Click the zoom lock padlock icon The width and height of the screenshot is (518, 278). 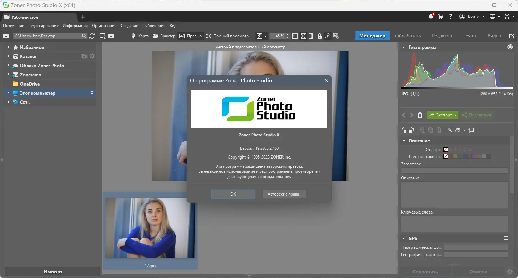pos(320,36)
